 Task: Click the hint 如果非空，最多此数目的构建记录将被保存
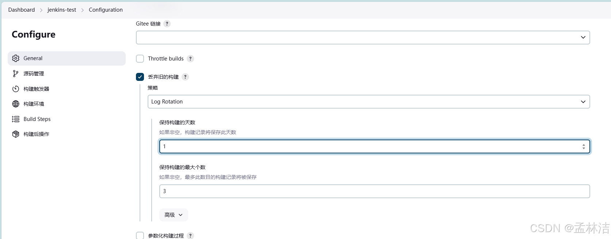pos(208,177)
